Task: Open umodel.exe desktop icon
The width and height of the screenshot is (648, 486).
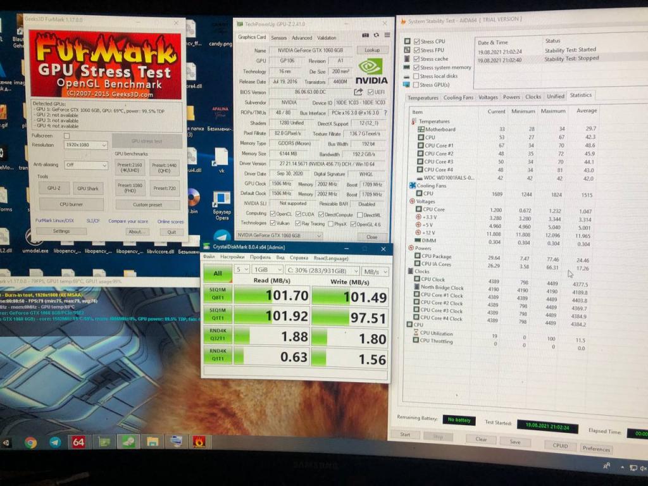Action: pos(35,241)
